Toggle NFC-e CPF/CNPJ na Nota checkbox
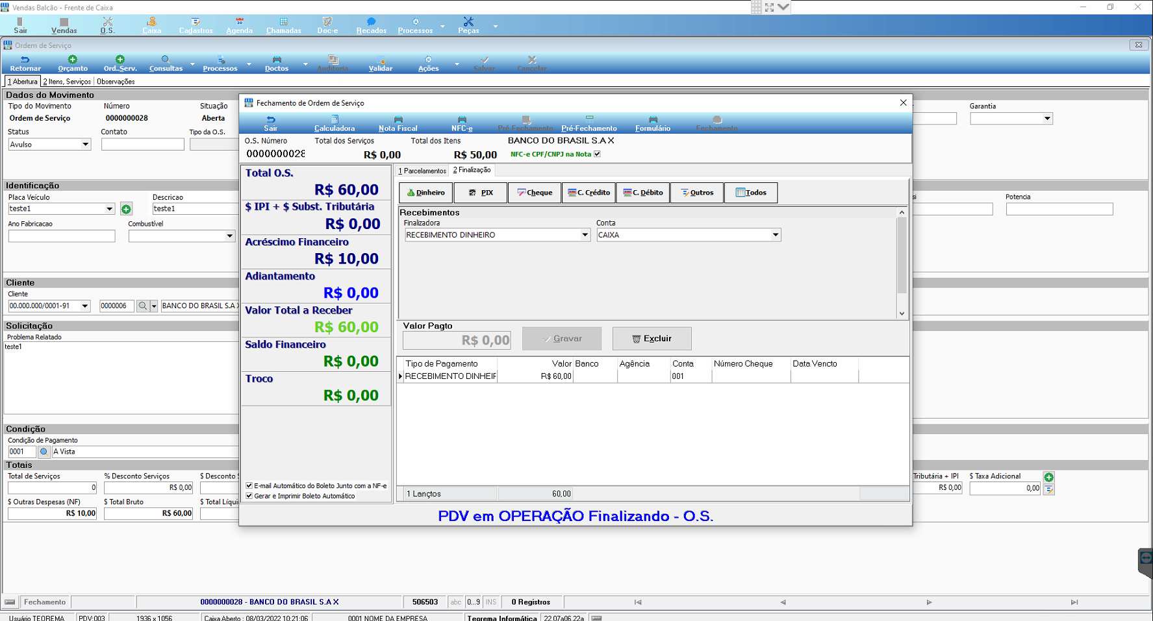Image resolution: width=1153 pixels, height=621 pixels. pos(597,154)
